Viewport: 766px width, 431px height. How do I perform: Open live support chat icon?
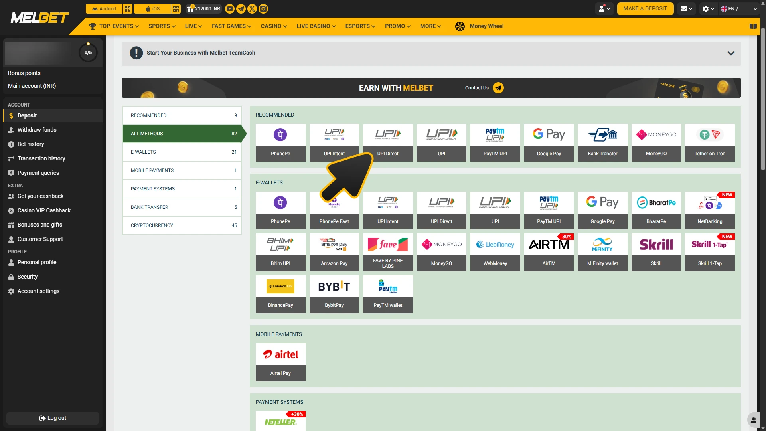click(753, 420)
